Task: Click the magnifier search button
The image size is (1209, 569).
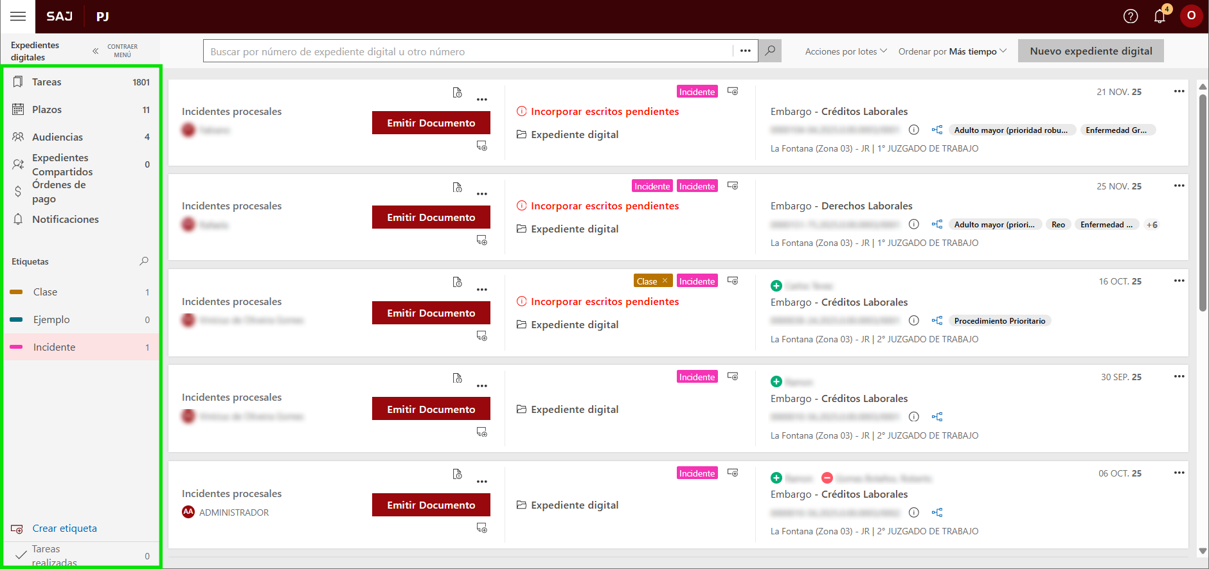Action: tap(769, 51)
